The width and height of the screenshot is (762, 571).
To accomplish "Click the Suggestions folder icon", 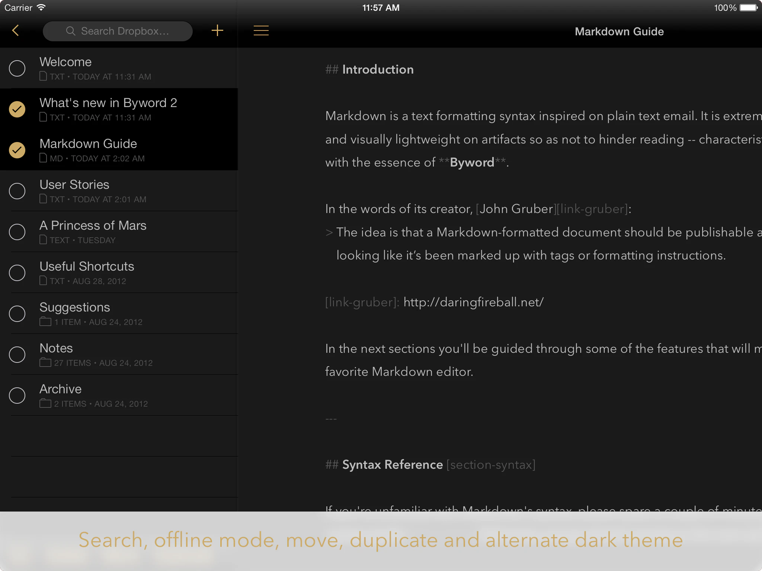I will tap(45, 322).
